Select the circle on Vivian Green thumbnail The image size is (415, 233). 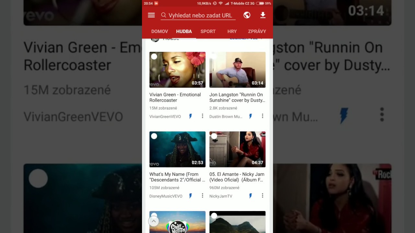154,57
